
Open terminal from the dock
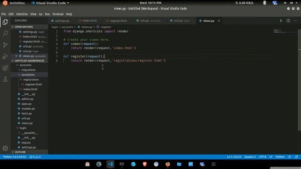pyautogui.click(x=122, y=164)
